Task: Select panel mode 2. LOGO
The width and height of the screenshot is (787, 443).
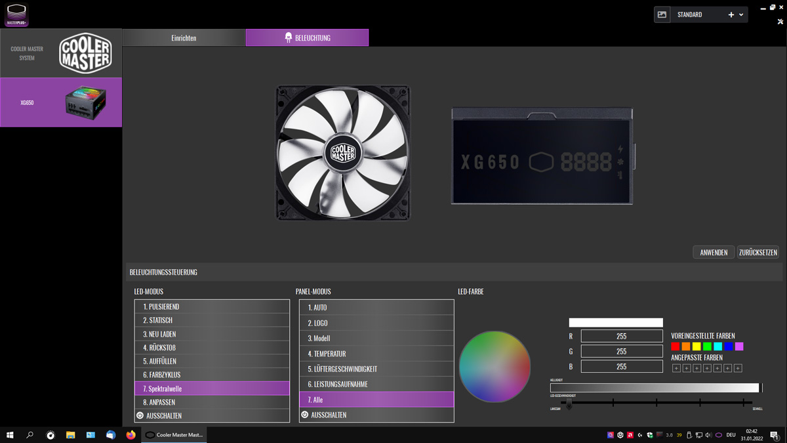Action: pyautogui.click(x=376, y=323)
